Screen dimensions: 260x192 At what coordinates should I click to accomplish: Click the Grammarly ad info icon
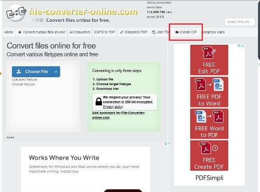click(165, 143)
